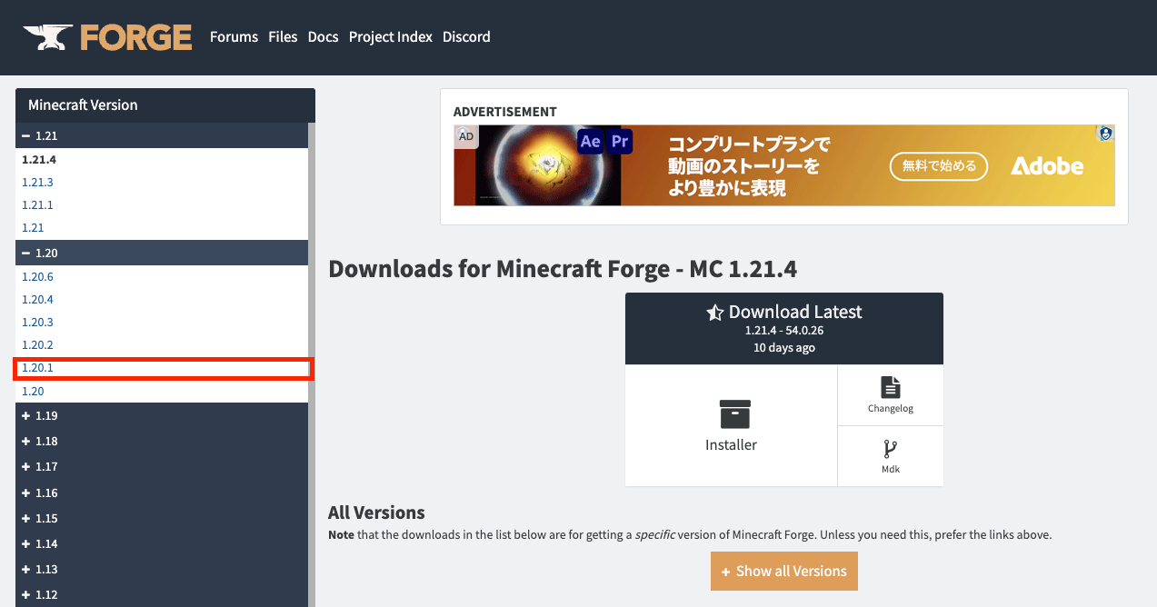Open the Docs menu item
Viewport: 1157px width, 607px height.
coord(323,37)
